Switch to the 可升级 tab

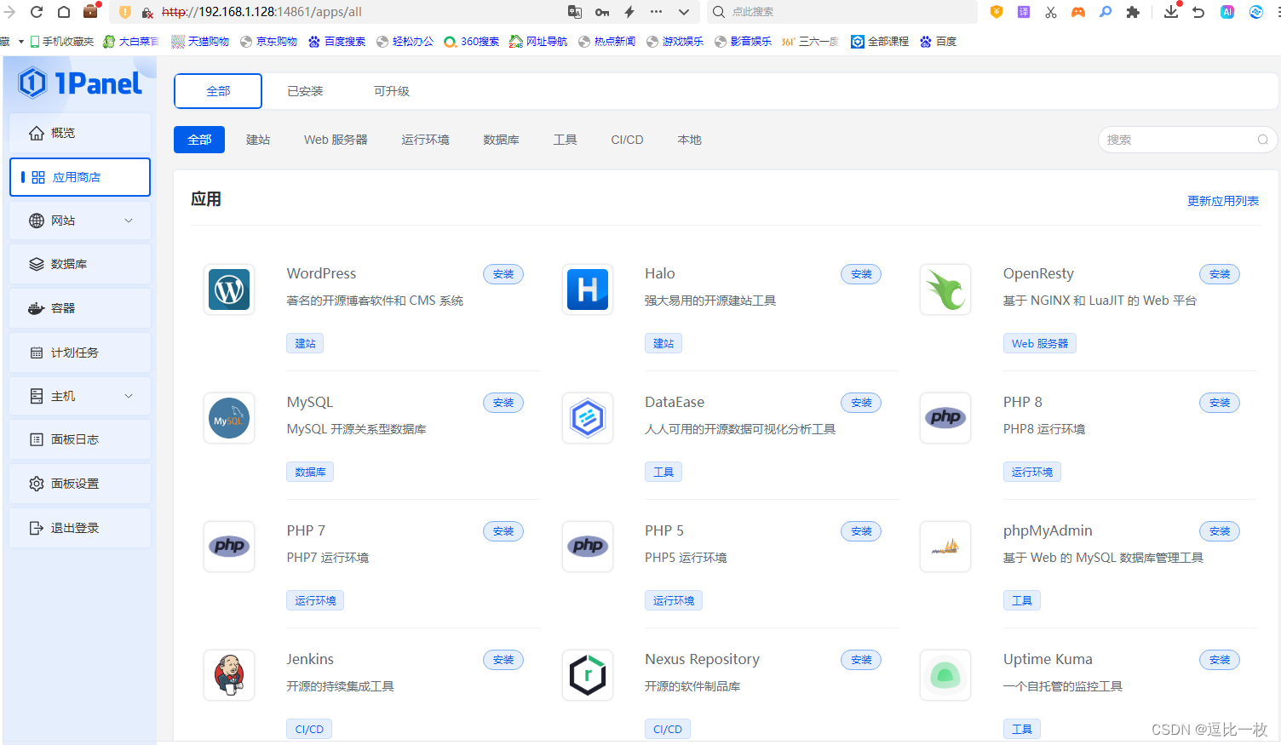[392, 91]
